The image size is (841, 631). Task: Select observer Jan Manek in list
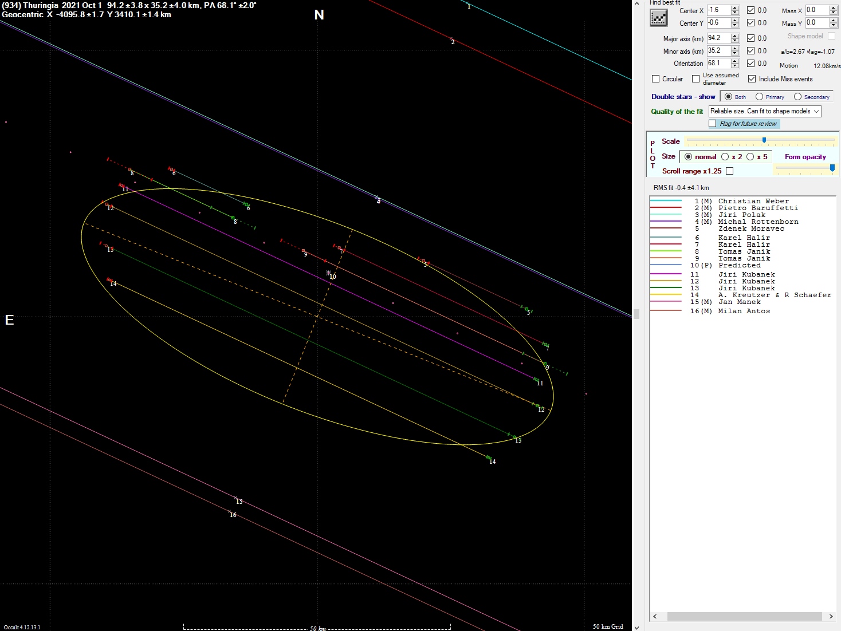click(742, 302)
